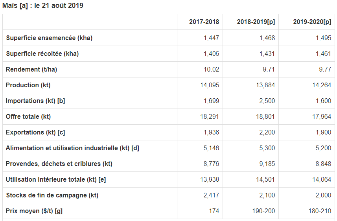This screenshot has height=221, width=337.
Task: Select the 18,801 total supply cell
Action: (265, 117)
